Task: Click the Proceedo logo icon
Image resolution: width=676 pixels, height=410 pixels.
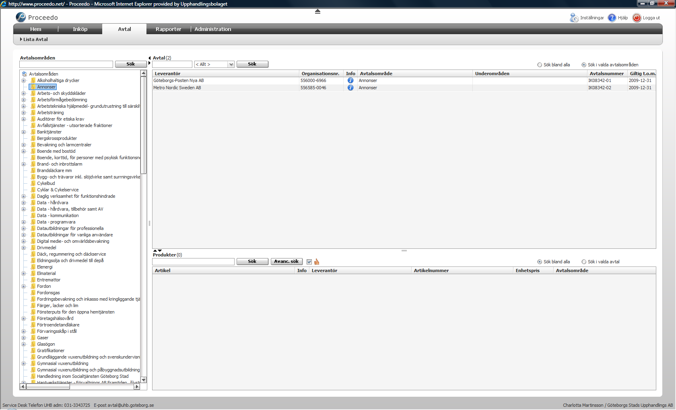Action: (21, 17)
